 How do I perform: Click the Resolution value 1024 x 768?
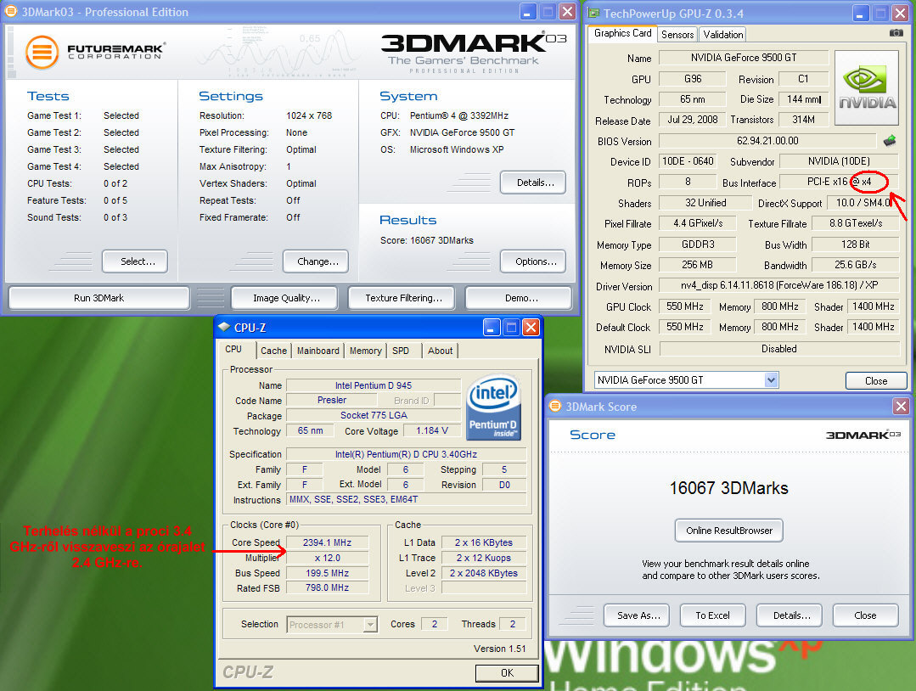click(x=309, y=115)
